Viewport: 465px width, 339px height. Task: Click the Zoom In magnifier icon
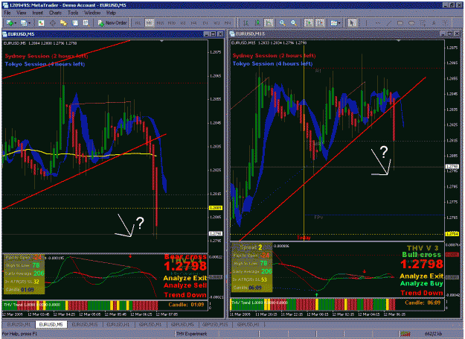point(282,23)
